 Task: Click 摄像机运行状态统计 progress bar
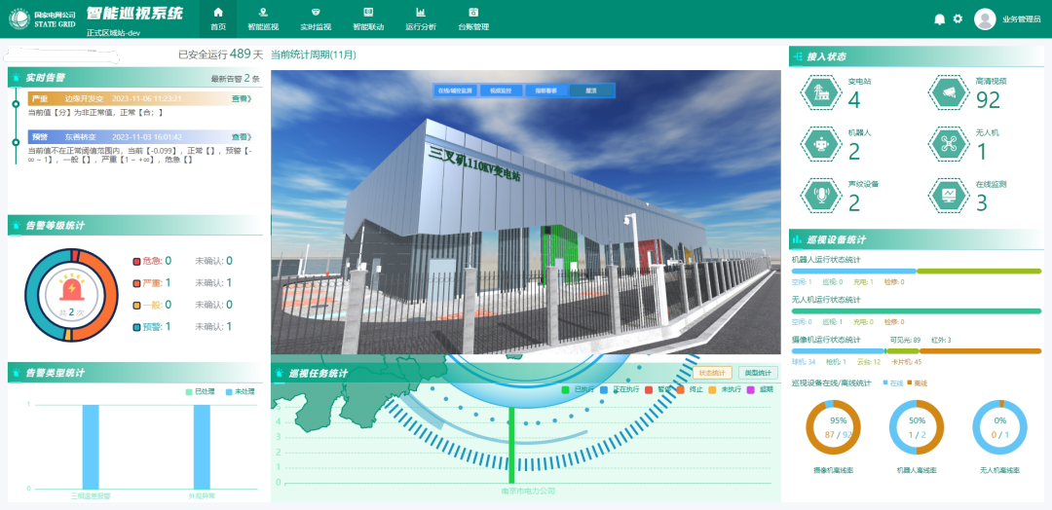pyautogui.click(x=917, y=351)
